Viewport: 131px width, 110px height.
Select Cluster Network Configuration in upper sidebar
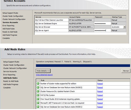tap(14, 19)
